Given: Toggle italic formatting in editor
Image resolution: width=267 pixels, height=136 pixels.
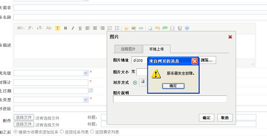Looking at the screenshot, I should pos(73,28).
